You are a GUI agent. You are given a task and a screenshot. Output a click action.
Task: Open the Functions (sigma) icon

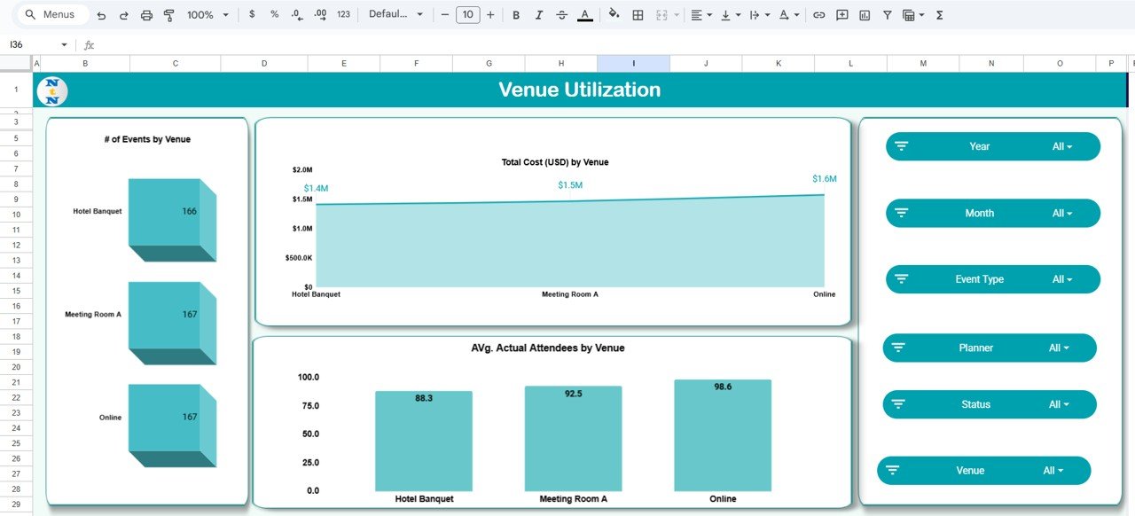938,14
